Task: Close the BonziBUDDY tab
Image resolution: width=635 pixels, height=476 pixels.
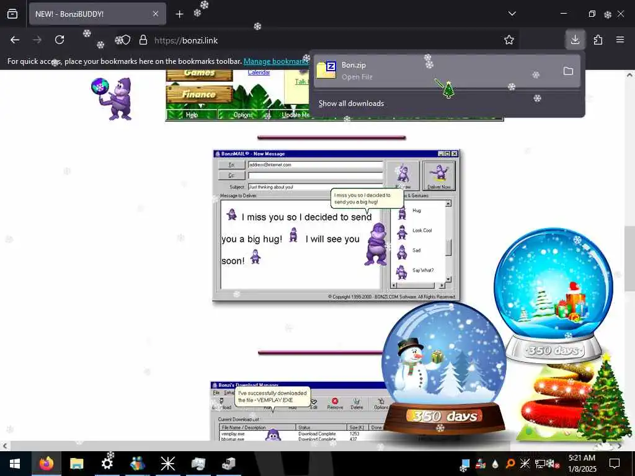Action: tap(156, 14)
